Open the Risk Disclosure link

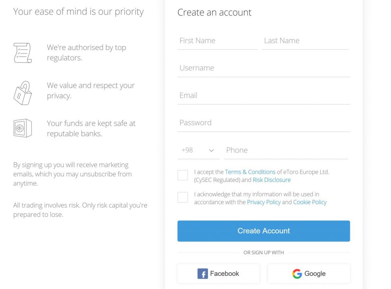(271, 180)
